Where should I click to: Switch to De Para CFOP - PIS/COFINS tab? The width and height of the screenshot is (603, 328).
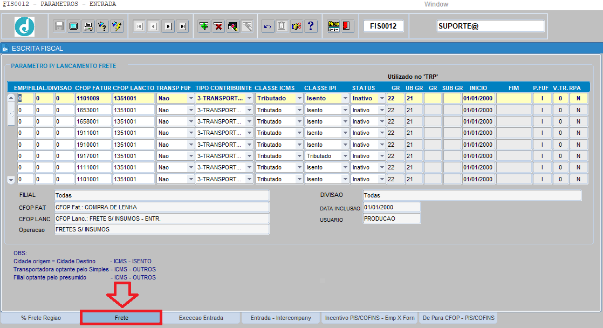point(458,318)
